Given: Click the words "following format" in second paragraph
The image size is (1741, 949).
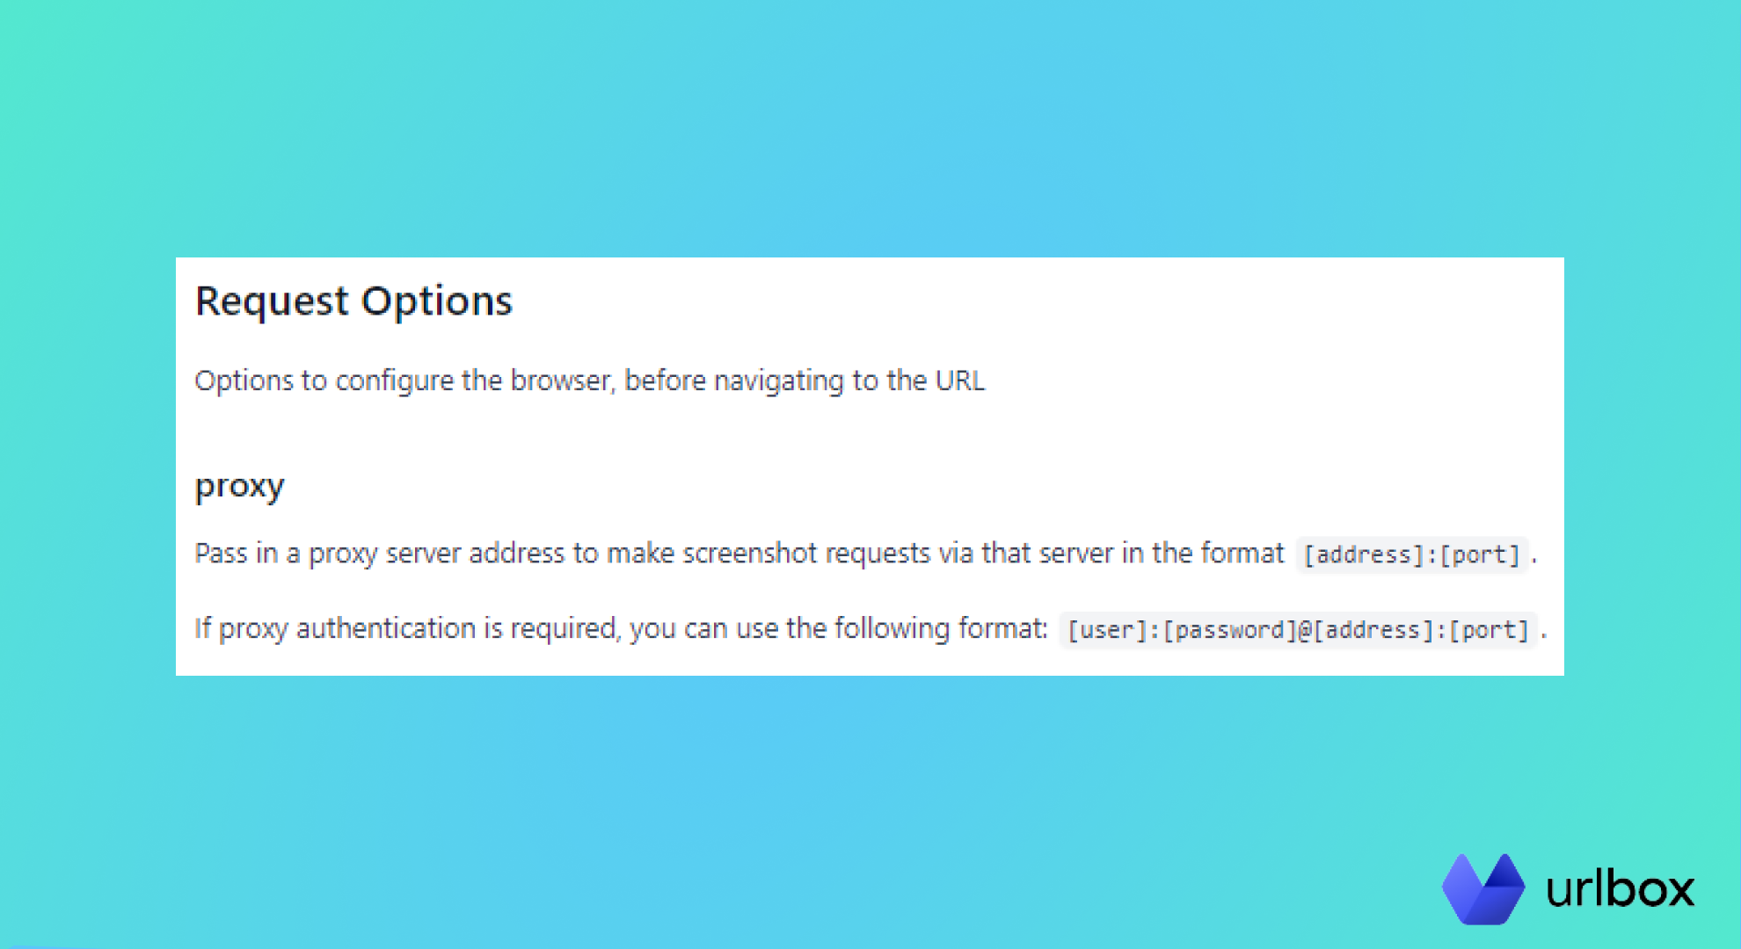Looking at the screenshot, I should click(941, 629).
